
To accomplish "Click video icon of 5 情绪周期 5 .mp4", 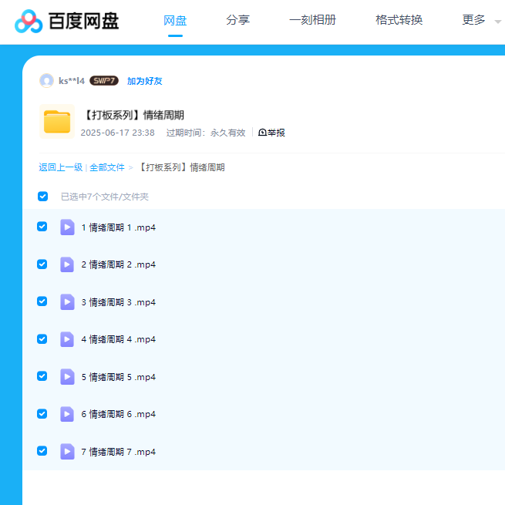I will coord(67,377).
